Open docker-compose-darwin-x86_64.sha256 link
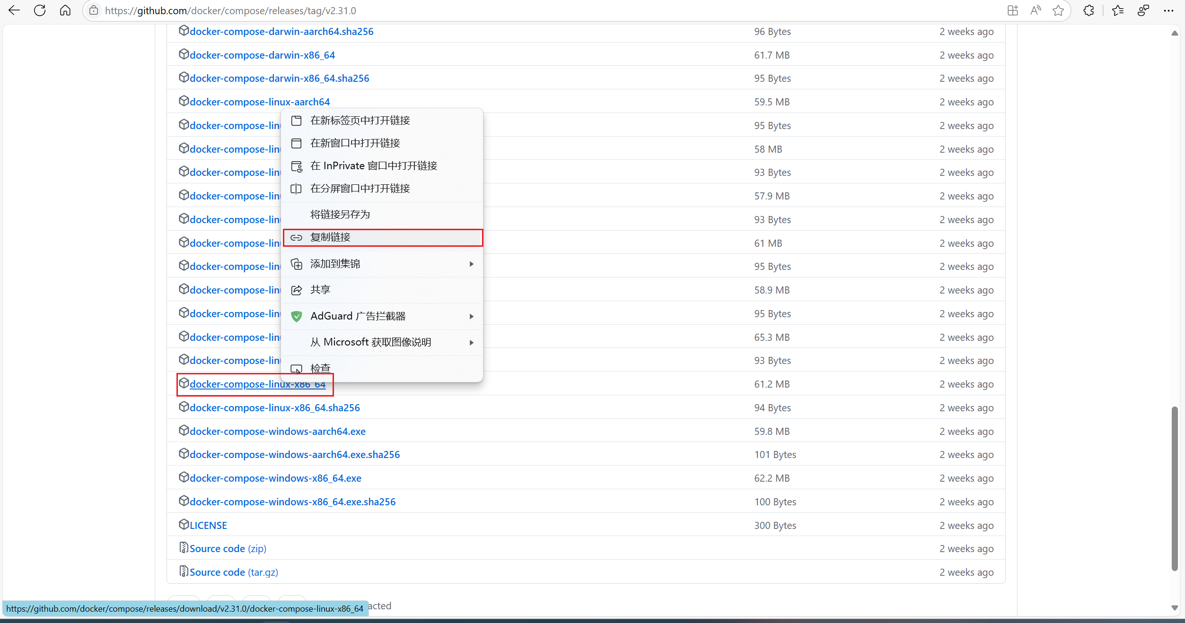Image resolution: width=1185 pixels, height=623 pixels. 279,78
